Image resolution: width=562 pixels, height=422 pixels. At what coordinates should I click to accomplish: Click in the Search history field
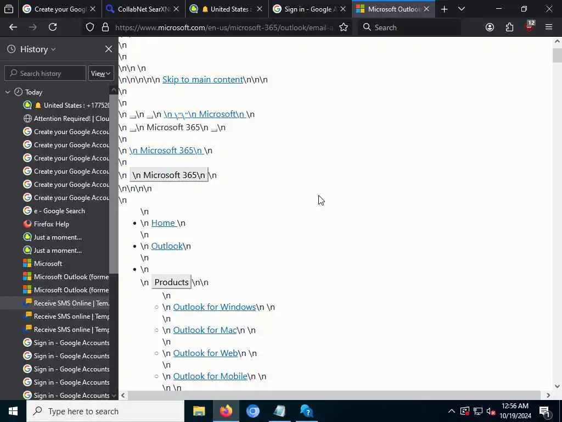coord(45,74)
